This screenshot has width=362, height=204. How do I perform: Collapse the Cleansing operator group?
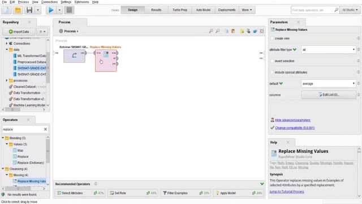point(3,169)
